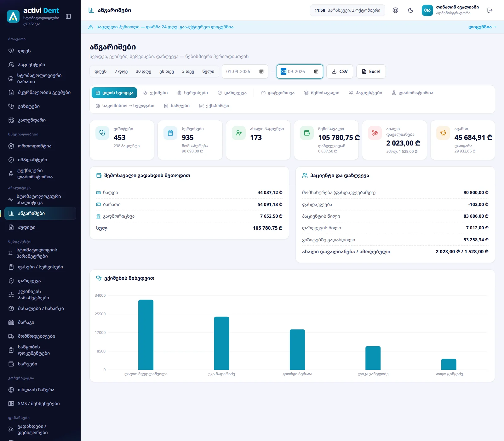This screenshot has height=441, width=504.
Task: Open ონლაინ ჩაწერა in the sidebar
Action: tap(40, 390)
